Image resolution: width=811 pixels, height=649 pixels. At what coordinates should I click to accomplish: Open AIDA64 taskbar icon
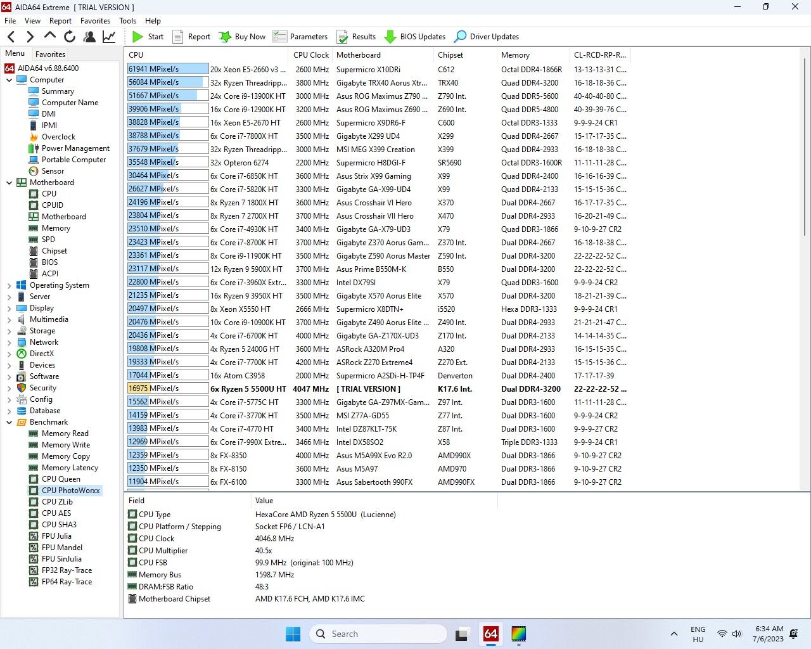(x=490, y=634)
